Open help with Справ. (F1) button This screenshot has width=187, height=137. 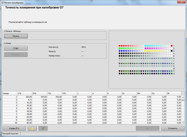[14, 128]
